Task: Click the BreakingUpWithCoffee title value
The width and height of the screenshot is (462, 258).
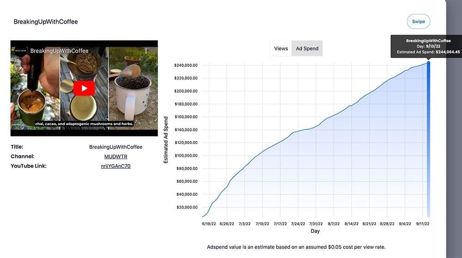Action: [115, 147]
